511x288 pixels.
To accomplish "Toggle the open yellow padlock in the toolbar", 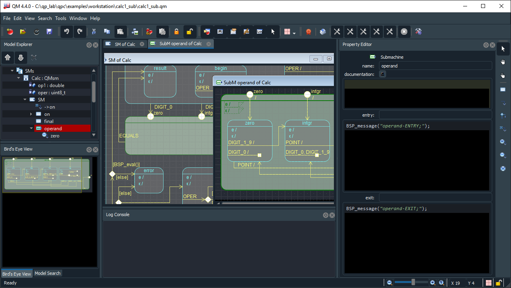I will pyautogui.click(x=190, y=32).
